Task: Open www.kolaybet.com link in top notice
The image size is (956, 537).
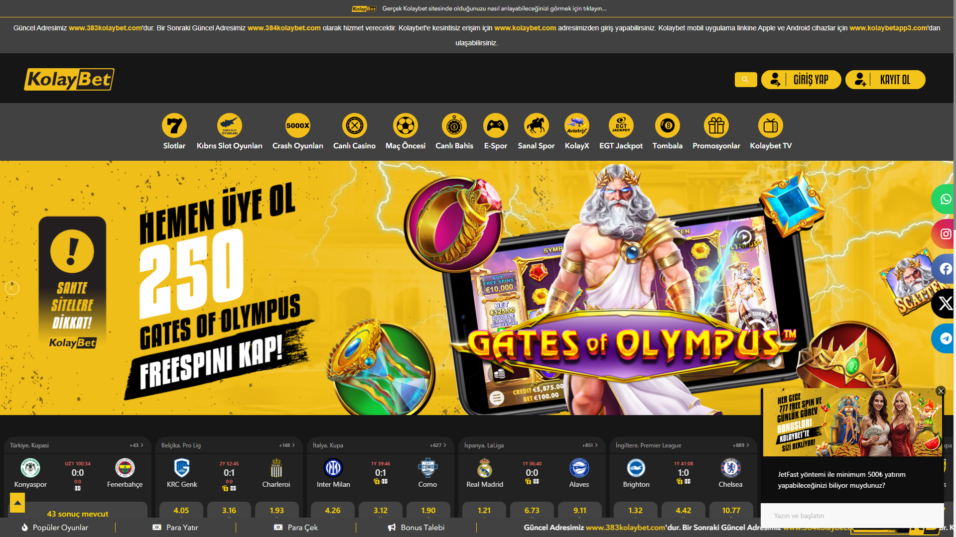Action: click(525, 28)
